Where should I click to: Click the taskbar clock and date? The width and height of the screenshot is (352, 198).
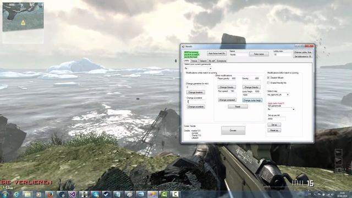click(x=342, y=194)
